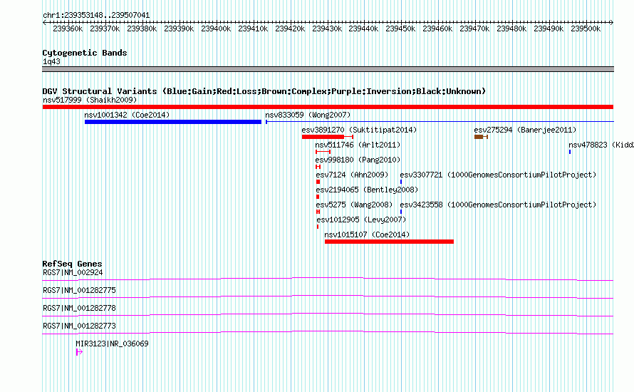Screen dimensions: 634x392
Task: Click the chr1:239353148..239507041 coordinate label
Action: pyautogui.click(x=96, y=16)
